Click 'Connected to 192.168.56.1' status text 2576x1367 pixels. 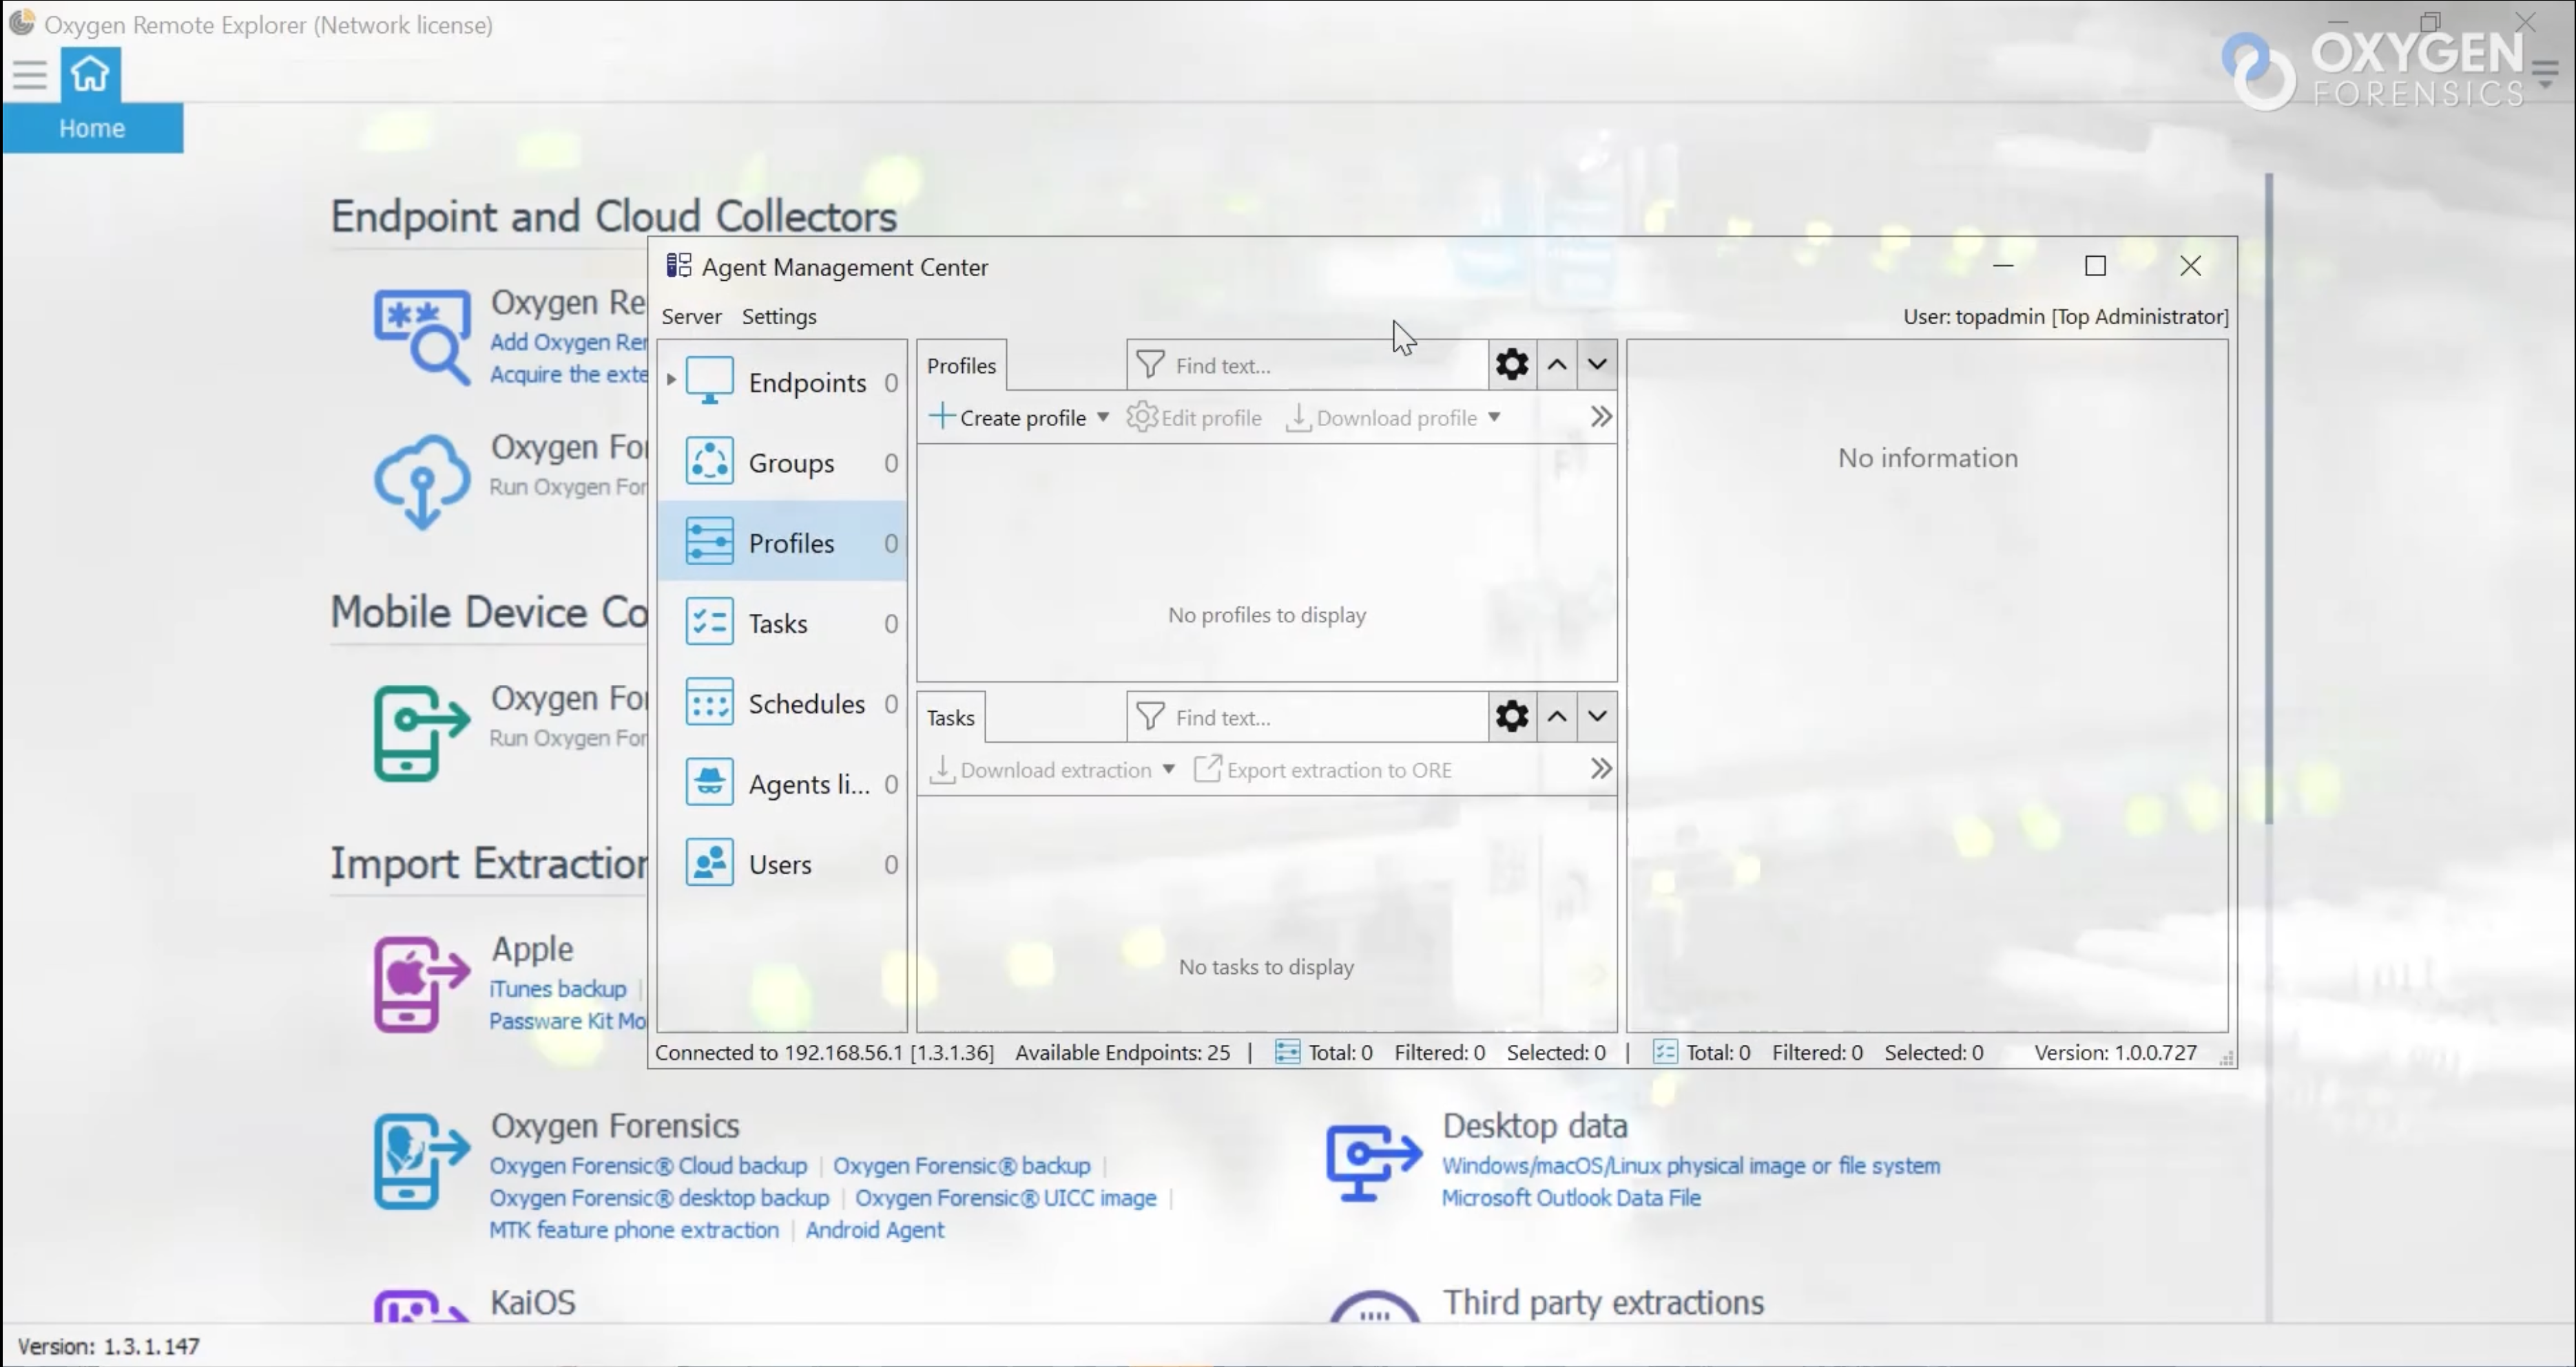tap(824, 1052)
